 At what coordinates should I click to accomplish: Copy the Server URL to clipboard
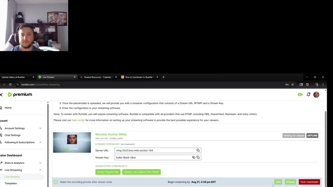(198, 150)
